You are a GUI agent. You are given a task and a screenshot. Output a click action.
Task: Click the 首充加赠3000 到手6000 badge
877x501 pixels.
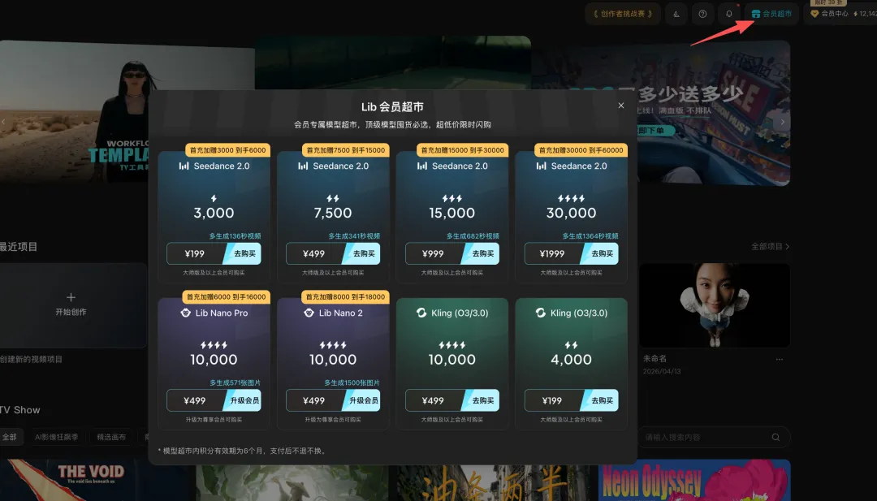click(227, 150)
